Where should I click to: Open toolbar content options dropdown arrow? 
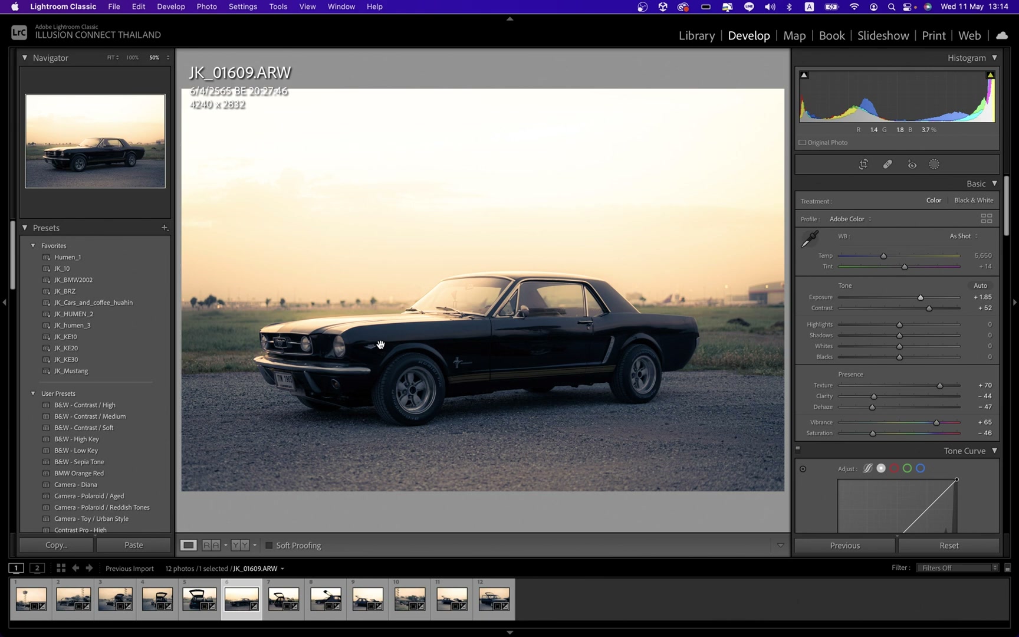[x=780, y=546]
